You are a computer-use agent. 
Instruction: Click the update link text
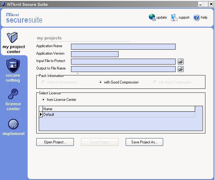(162, 17)
